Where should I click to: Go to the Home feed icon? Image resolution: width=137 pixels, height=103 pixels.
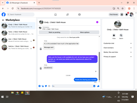[x=55, y=15]
